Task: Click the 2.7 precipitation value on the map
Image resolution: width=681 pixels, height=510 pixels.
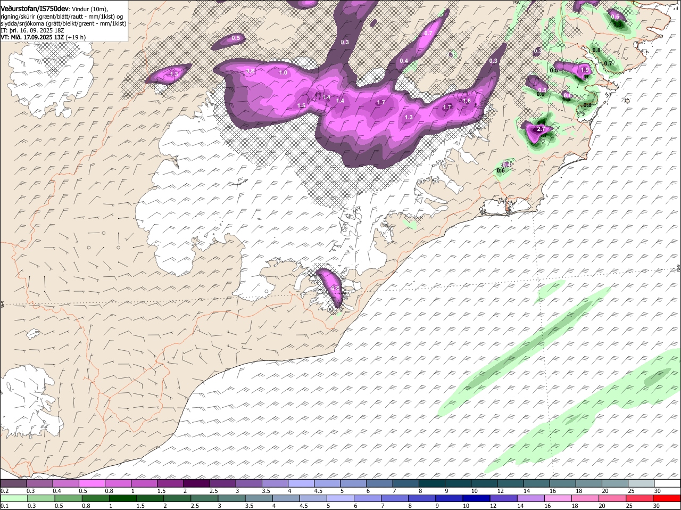Action: [x=541, y=129]
